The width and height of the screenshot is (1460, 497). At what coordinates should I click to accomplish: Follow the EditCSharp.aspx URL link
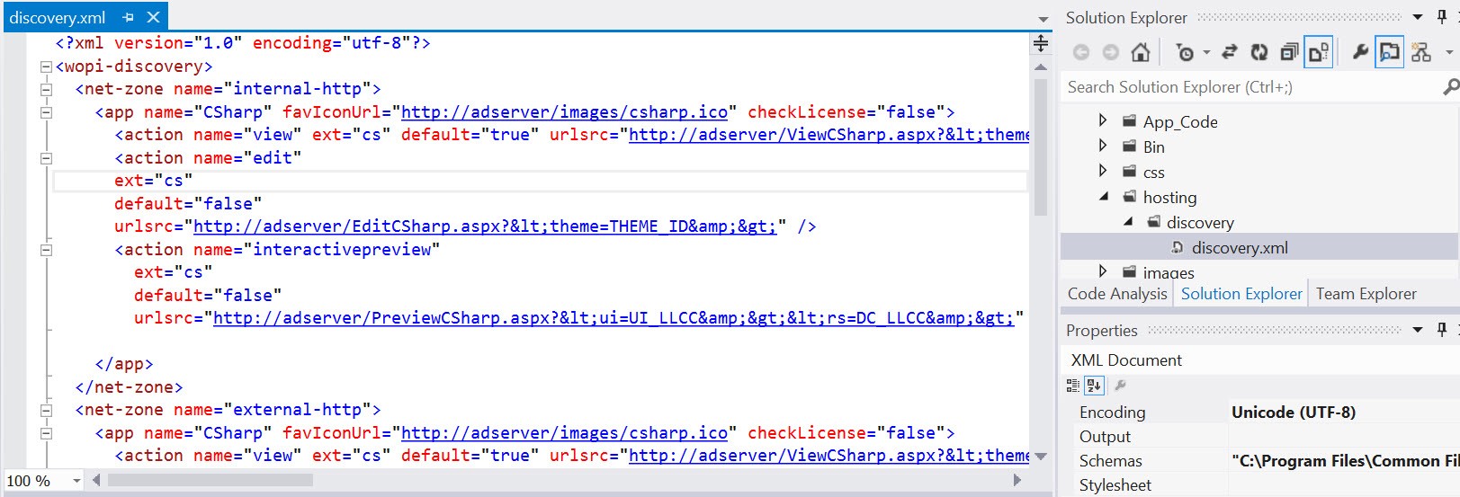[484, 226]
